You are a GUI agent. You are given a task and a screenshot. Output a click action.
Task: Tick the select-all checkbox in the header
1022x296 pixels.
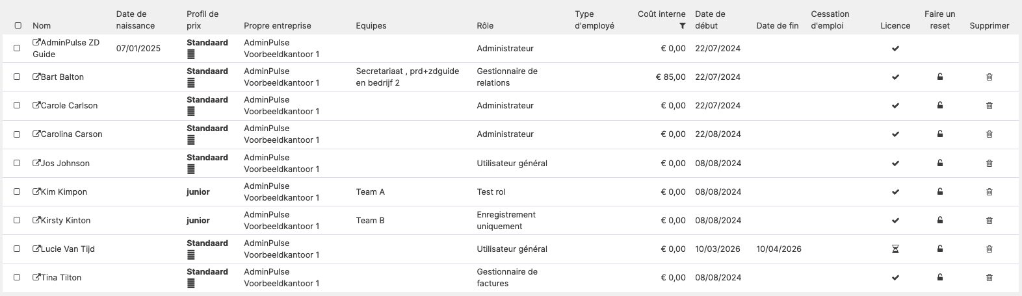point(18,26)
